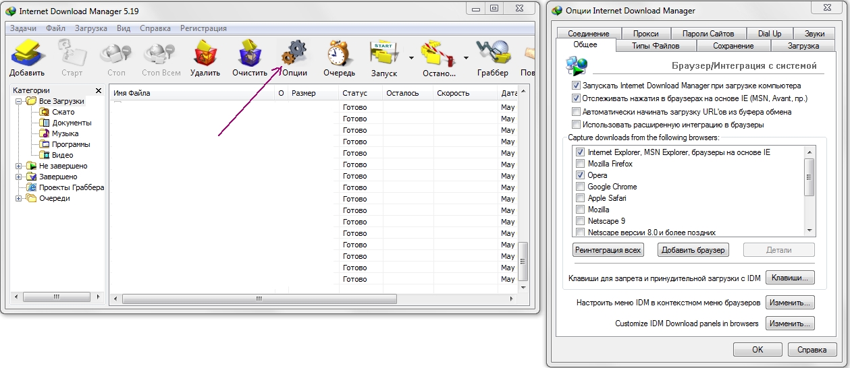Expand the Завершено tree node
Screen dimensions: 850x368
coord(19,177)
